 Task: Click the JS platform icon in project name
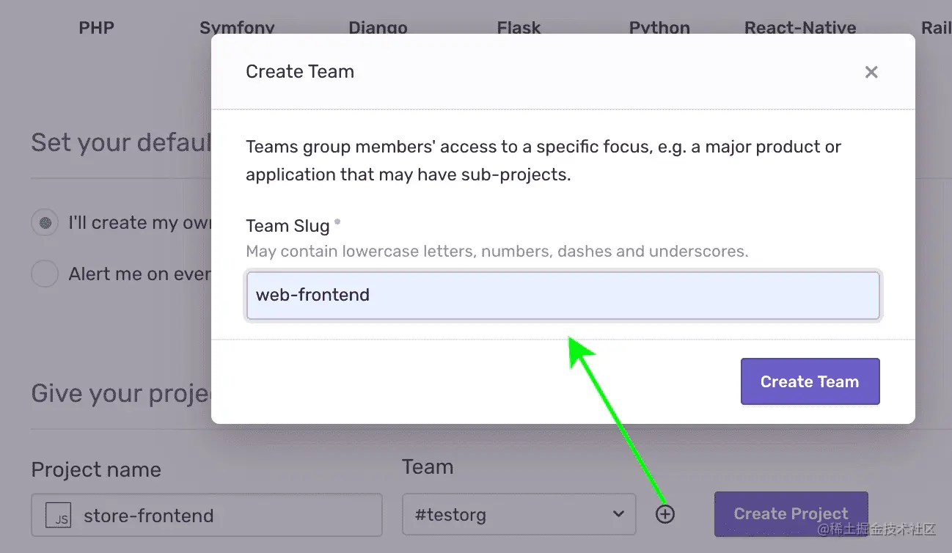coord(59,516)
